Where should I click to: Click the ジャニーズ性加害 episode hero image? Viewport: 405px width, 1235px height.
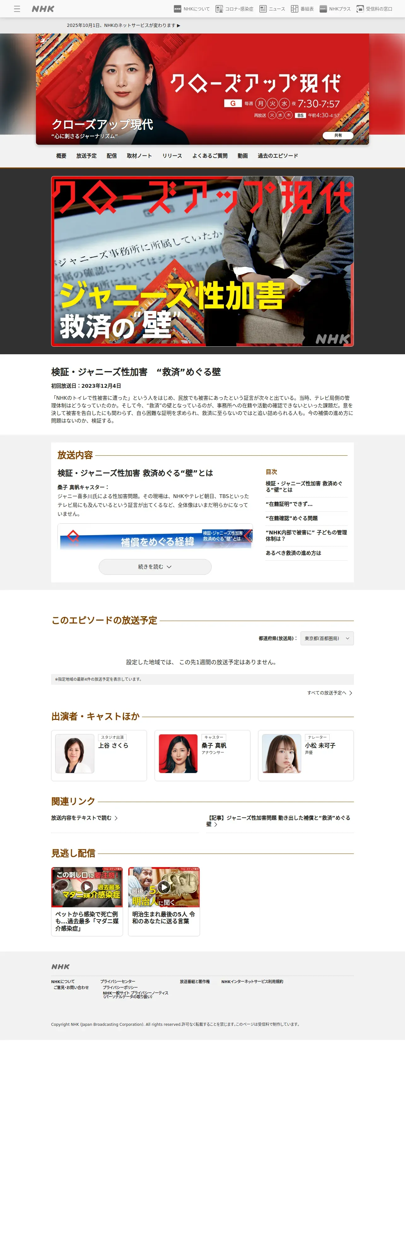[202, 261]
